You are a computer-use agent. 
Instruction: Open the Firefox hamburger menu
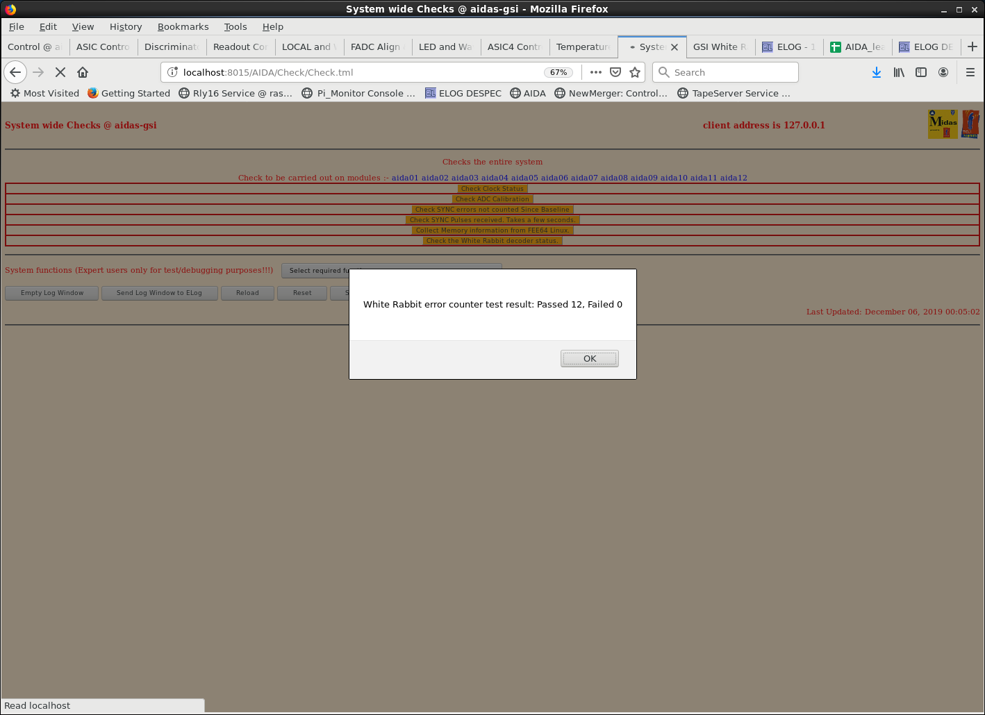970,72
